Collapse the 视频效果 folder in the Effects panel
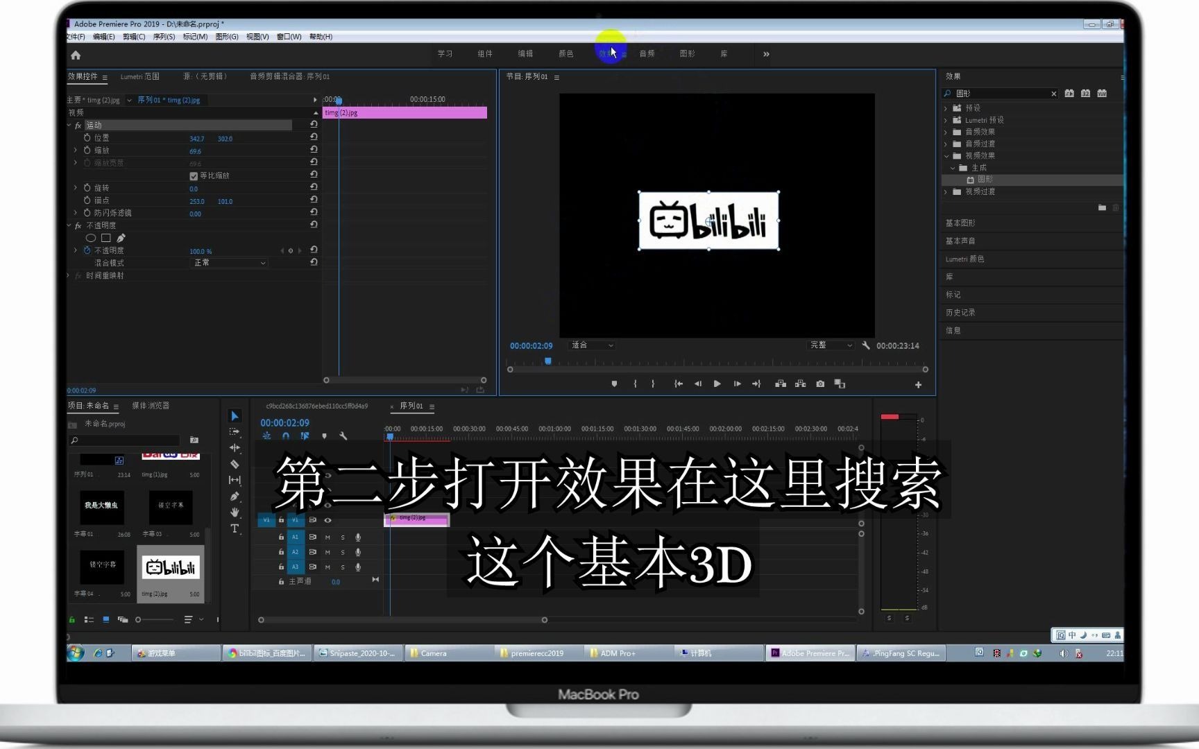Image resolution: width=1199 pixels, height=749 pixels. point(946,155)
